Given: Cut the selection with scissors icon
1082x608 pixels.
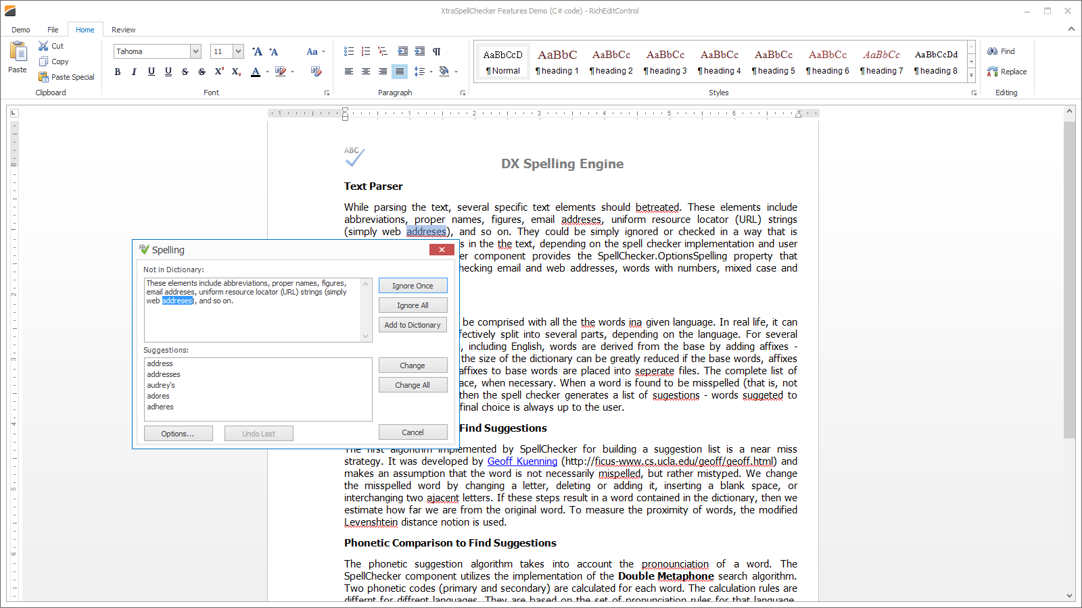Looking at the screenshot, I should pyautogui.click(x=43, y=46).
